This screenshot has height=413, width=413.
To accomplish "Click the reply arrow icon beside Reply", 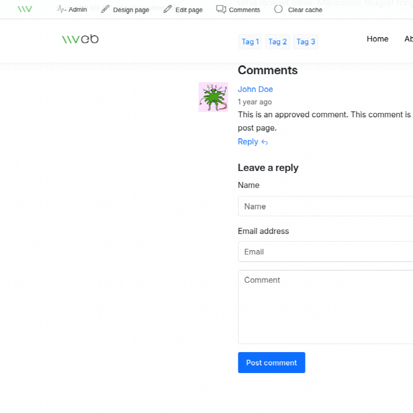I will [x=265, y=142].
